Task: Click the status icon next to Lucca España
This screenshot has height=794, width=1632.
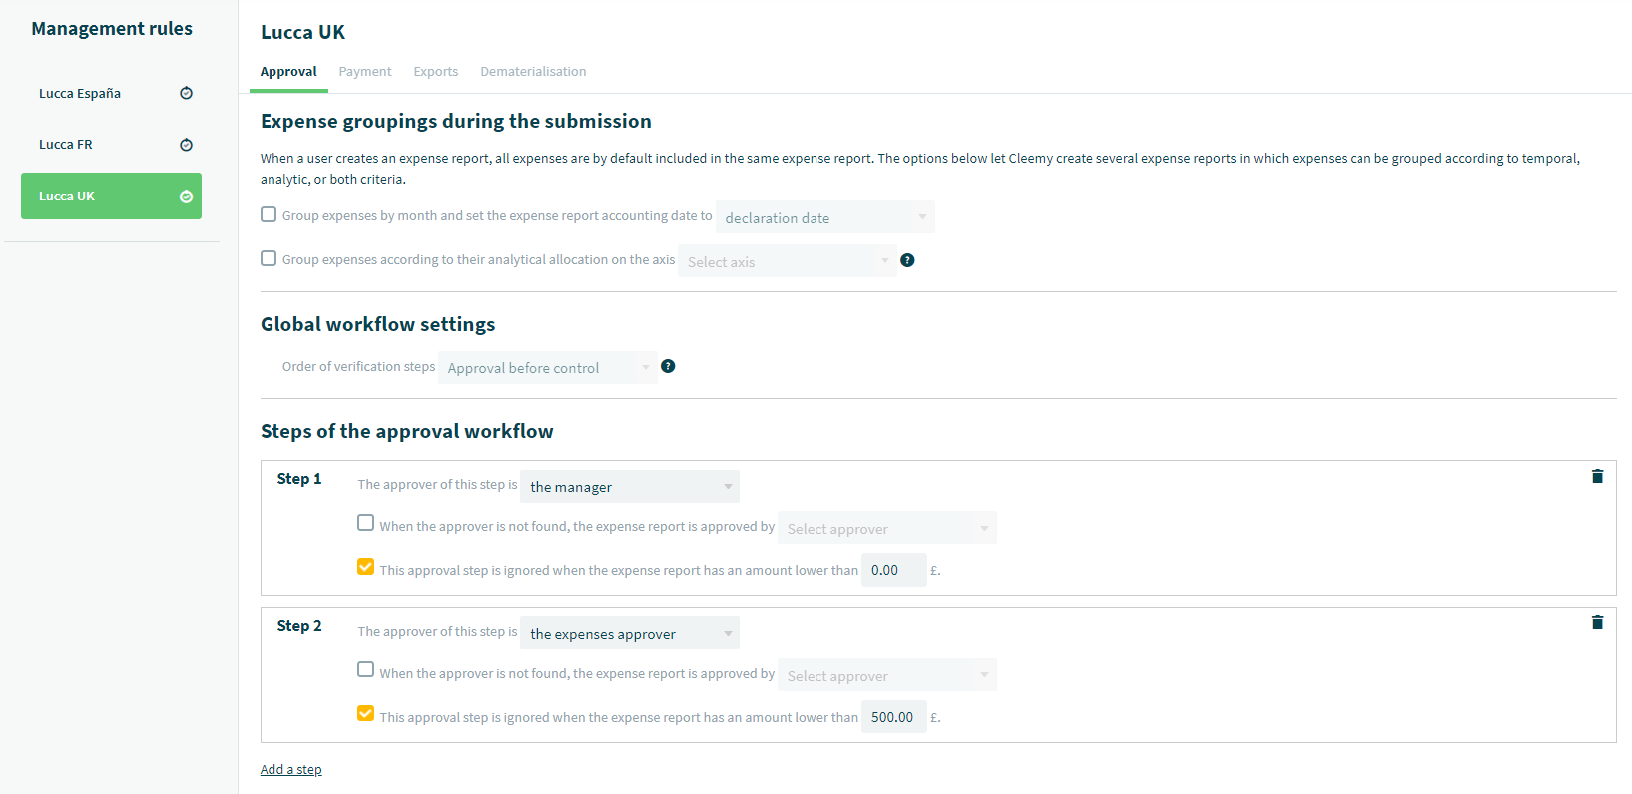Action: click(x=186, y=93)
